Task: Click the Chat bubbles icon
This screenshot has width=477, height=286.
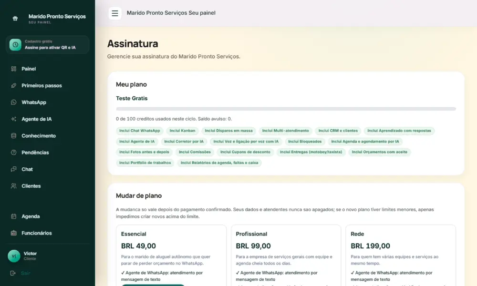Action: [x=14, y=169]
